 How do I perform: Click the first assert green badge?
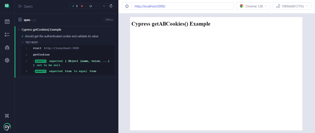pos(41,61)
